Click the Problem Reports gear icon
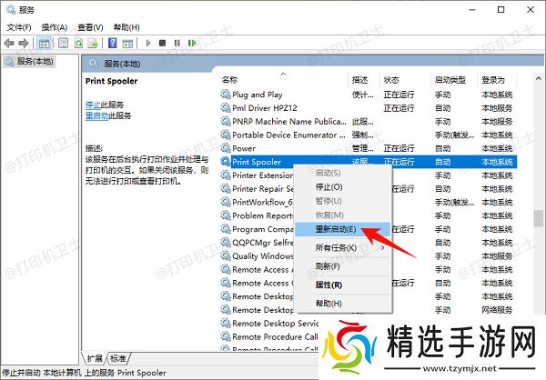The height and width of the screenshot is (380, 546). pos(226,215)
